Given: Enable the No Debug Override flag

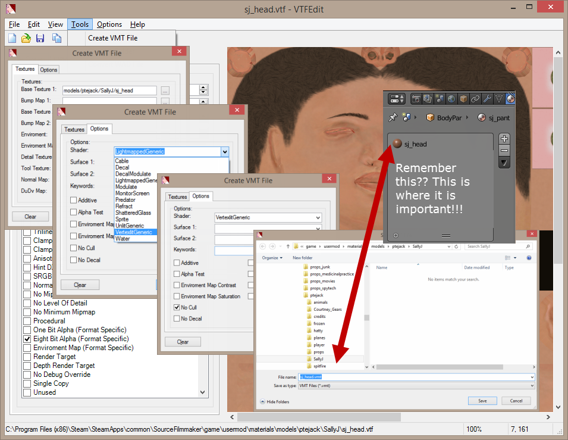Looking at the screenshot, I should pos(27,375).
